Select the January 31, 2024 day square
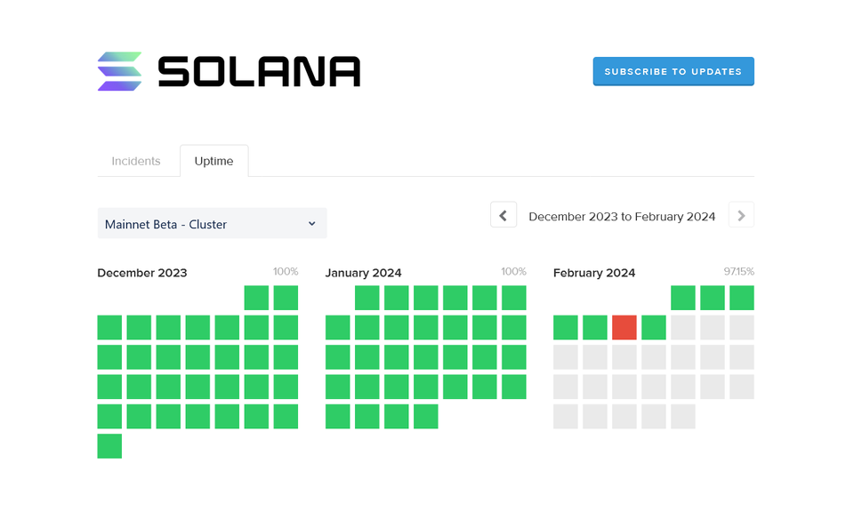The width and height of the screenshot is (854, 519). click(426, 417)
